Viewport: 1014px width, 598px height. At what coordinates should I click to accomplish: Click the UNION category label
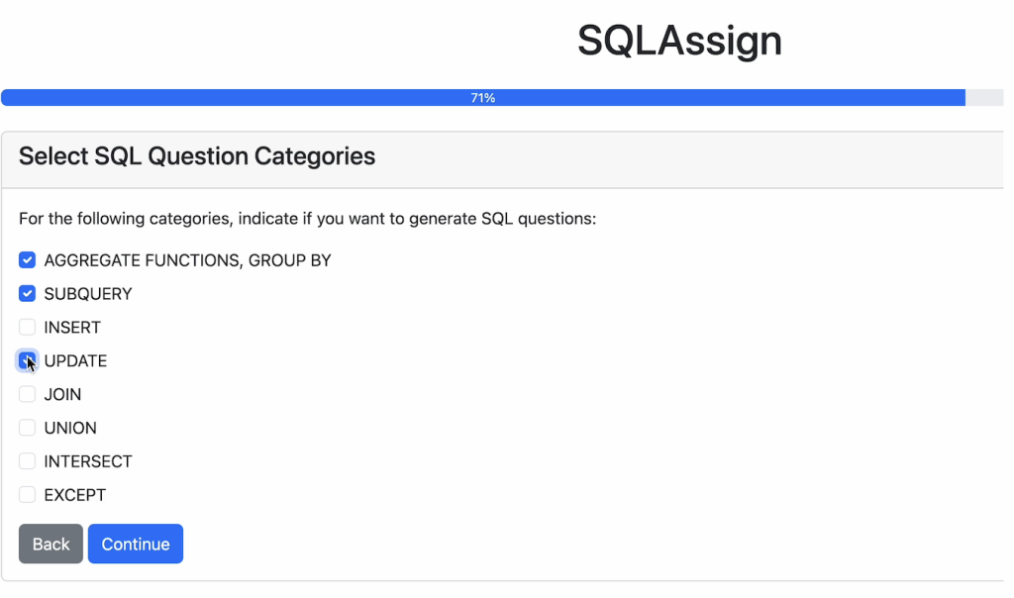(69, 428)
